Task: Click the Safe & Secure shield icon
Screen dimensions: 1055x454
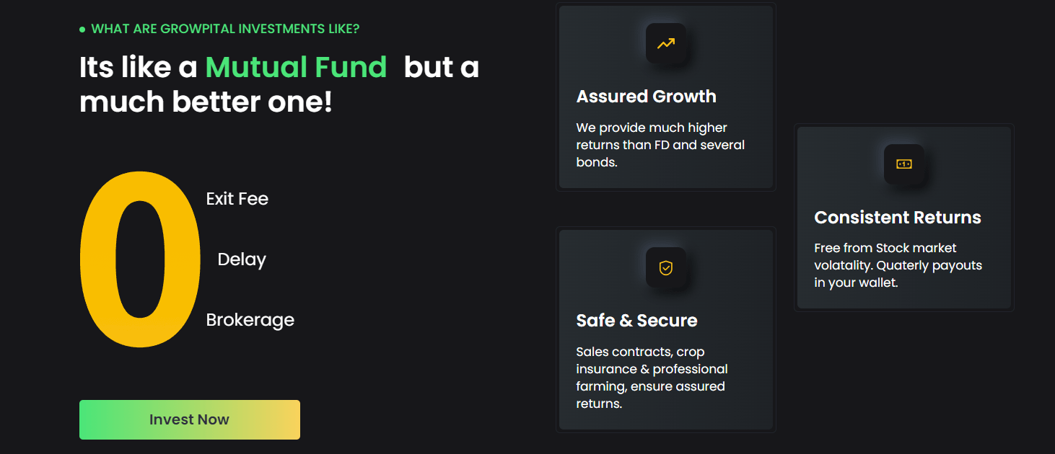Action: (665, 268)
